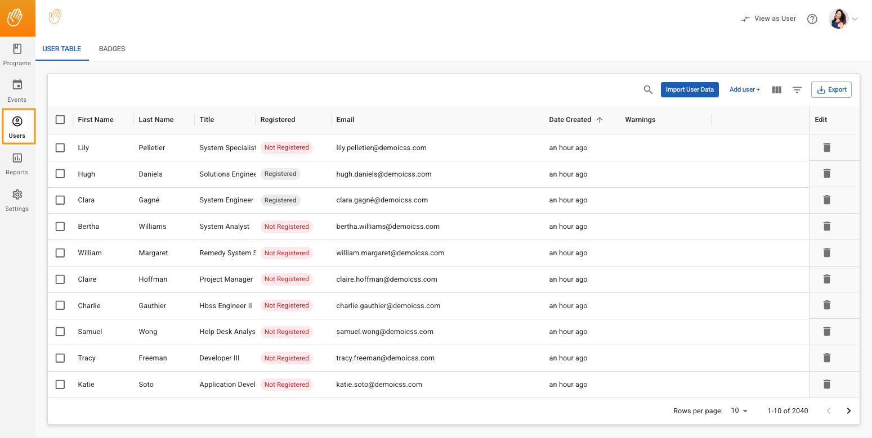Check the checkbox for Katie Soto
Screen dimensions: 872x438
60,384
